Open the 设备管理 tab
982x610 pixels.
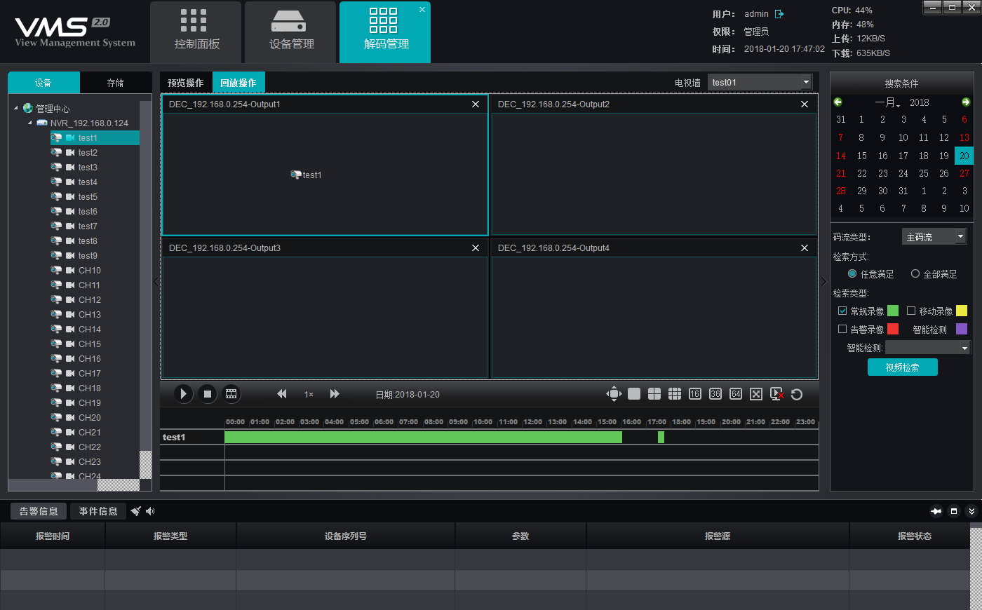[290, 33]
